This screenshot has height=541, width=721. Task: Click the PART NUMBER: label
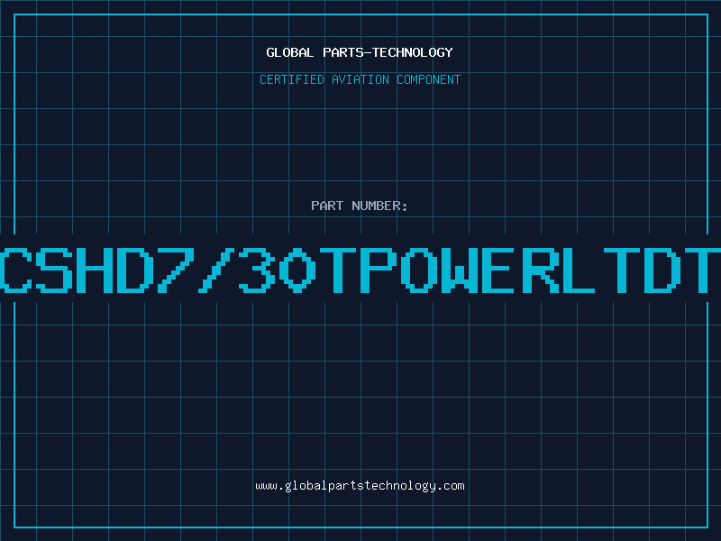click(360, 206)
